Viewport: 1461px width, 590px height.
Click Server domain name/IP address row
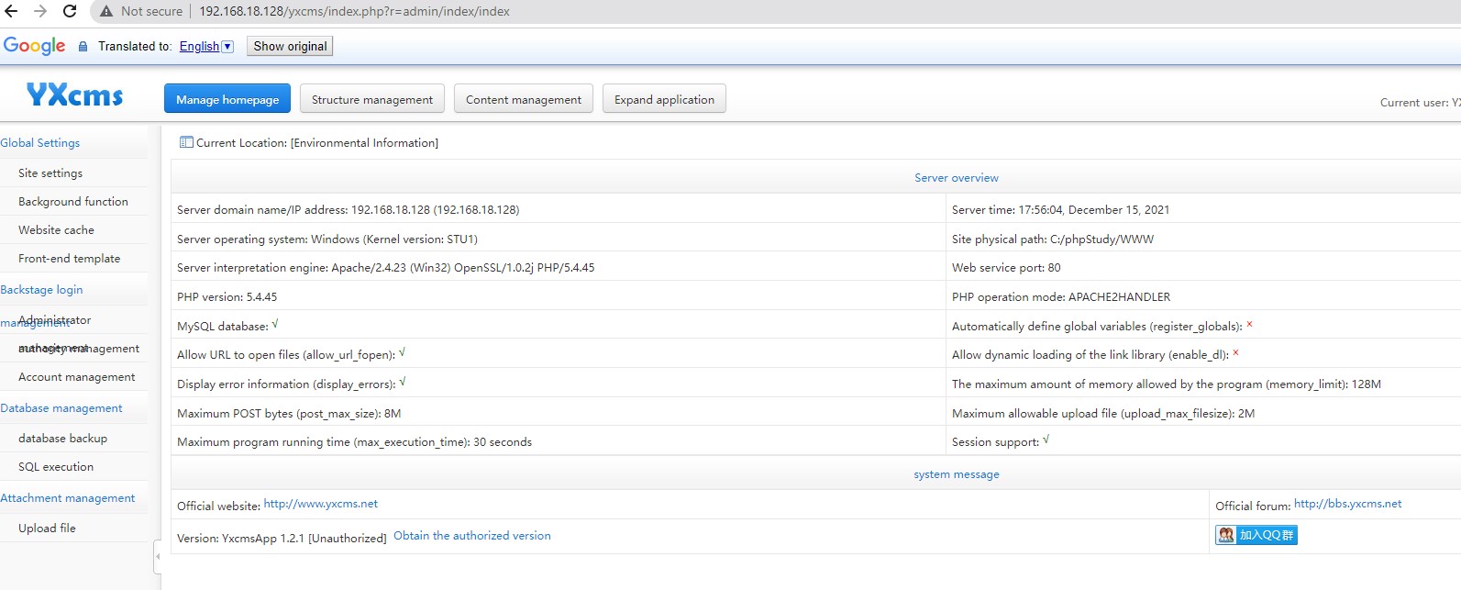pyautogui.click(x=558, y=209)
